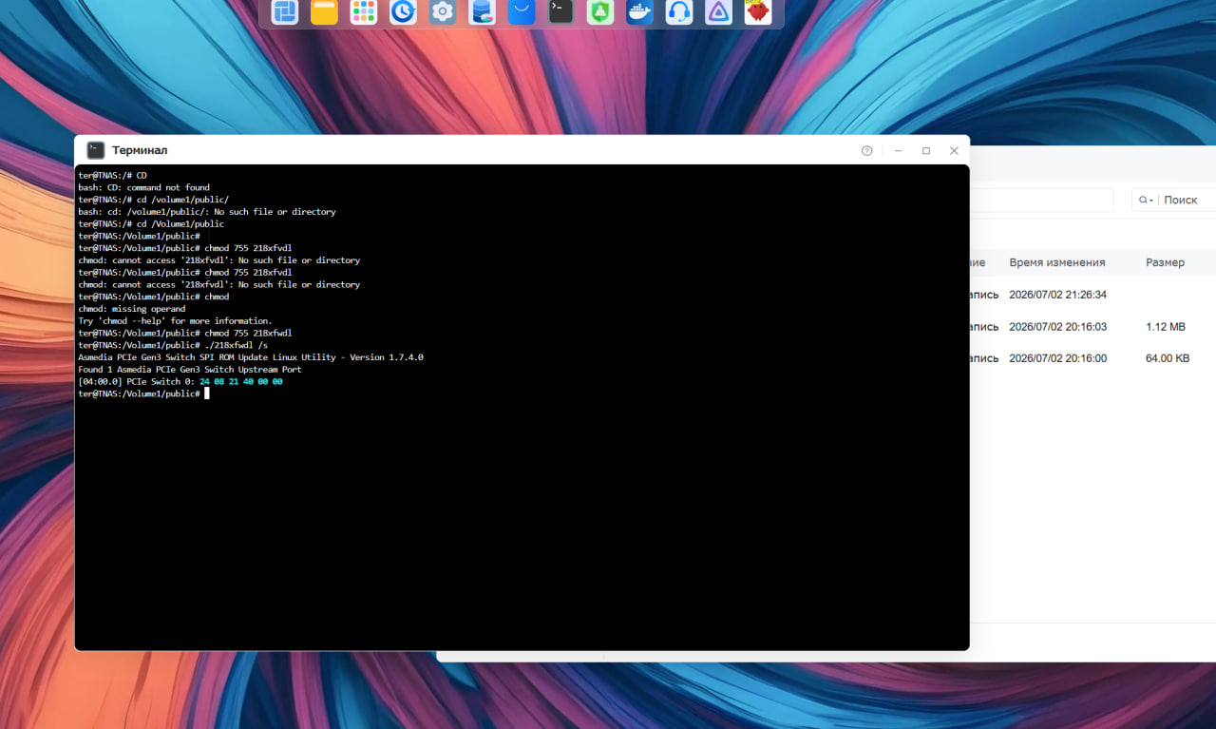Viewport: 1216px width, 729px height.
Task: Click the PCIe Switch 0 hex values
Action: pyautogui.click(x=240, y=381)
